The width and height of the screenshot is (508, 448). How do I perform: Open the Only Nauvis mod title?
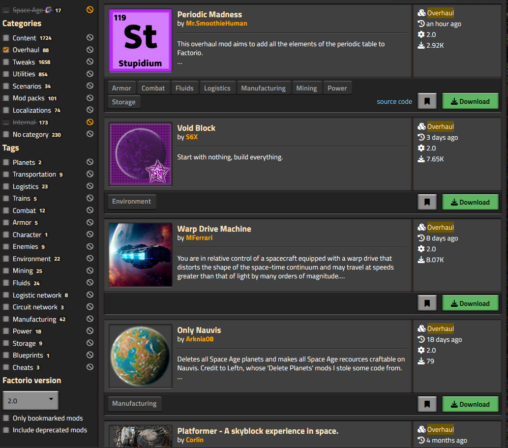pyautogui.click(x=199, y=330)
